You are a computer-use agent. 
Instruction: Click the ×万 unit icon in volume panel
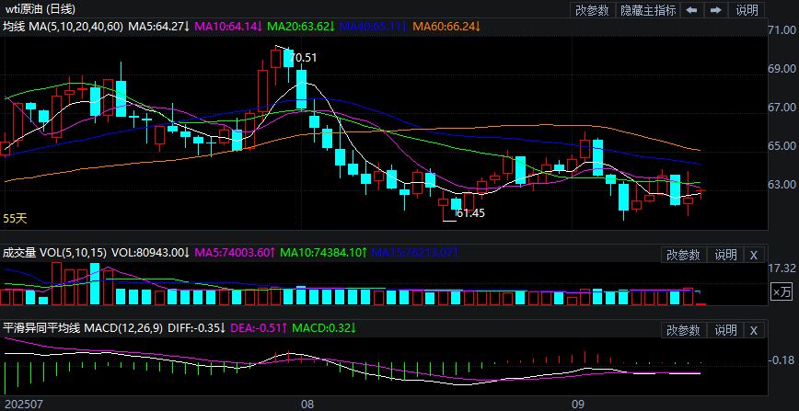click(x=782, y=291)
